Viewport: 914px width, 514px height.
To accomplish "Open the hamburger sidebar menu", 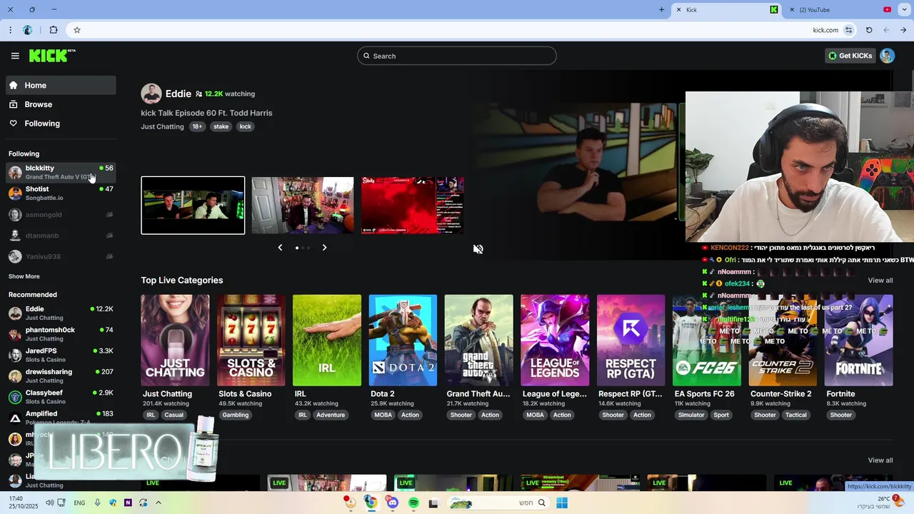I will [15, 56].
